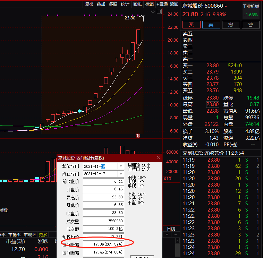
Task: Click the 跌停 value 19.48
Action: pos(253,98)
